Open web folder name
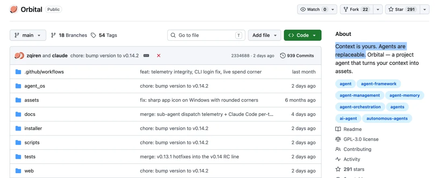Image resolution: width=435 pixels, height=178 pixels. (x=29, y=171)
